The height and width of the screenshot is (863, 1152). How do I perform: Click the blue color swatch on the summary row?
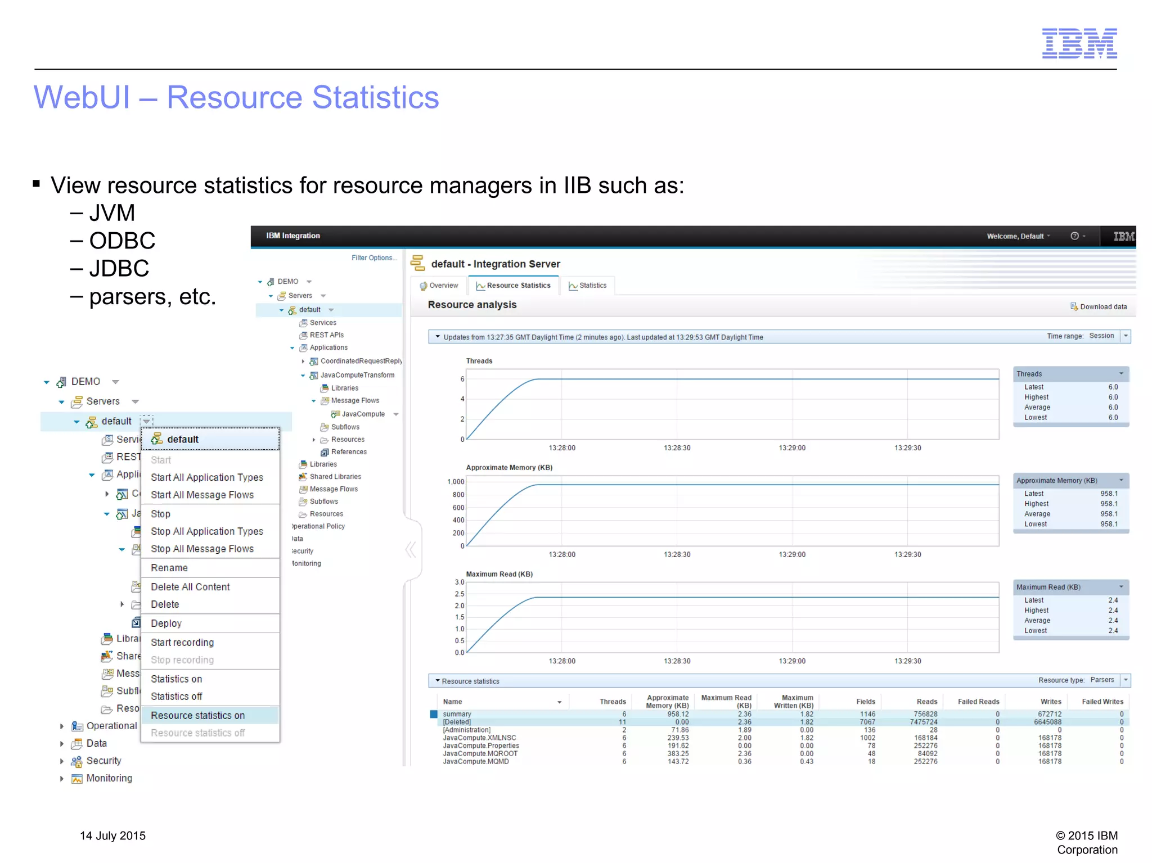(434, 714)
